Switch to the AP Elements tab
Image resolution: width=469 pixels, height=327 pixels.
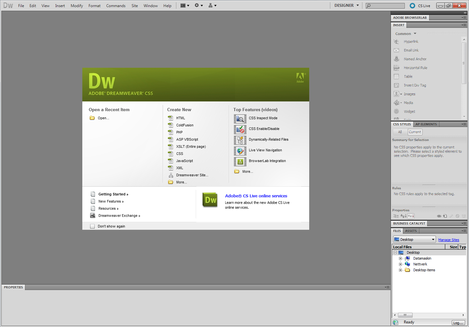click(426, 124)
